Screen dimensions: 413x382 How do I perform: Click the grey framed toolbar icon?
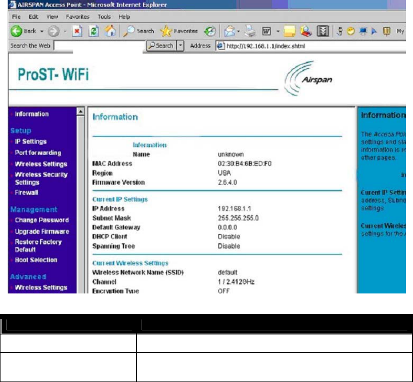(323, 31)
